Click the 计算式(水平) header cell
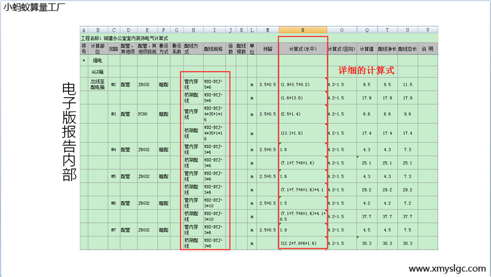Screen dimensions: 491x277 [302, 49]
